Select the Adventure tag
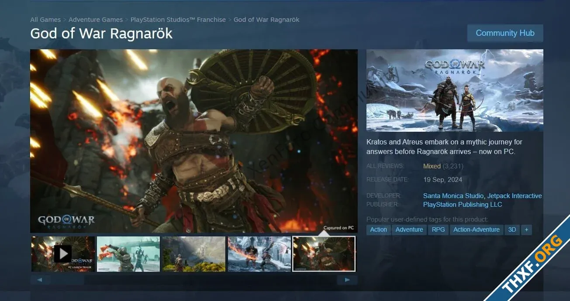 point(409,229)
